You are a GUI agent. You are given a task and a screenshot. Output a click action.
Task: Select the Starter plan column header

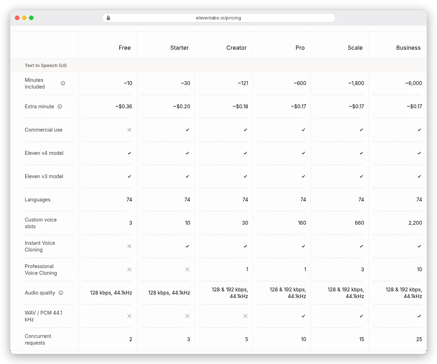click(179, 48)
